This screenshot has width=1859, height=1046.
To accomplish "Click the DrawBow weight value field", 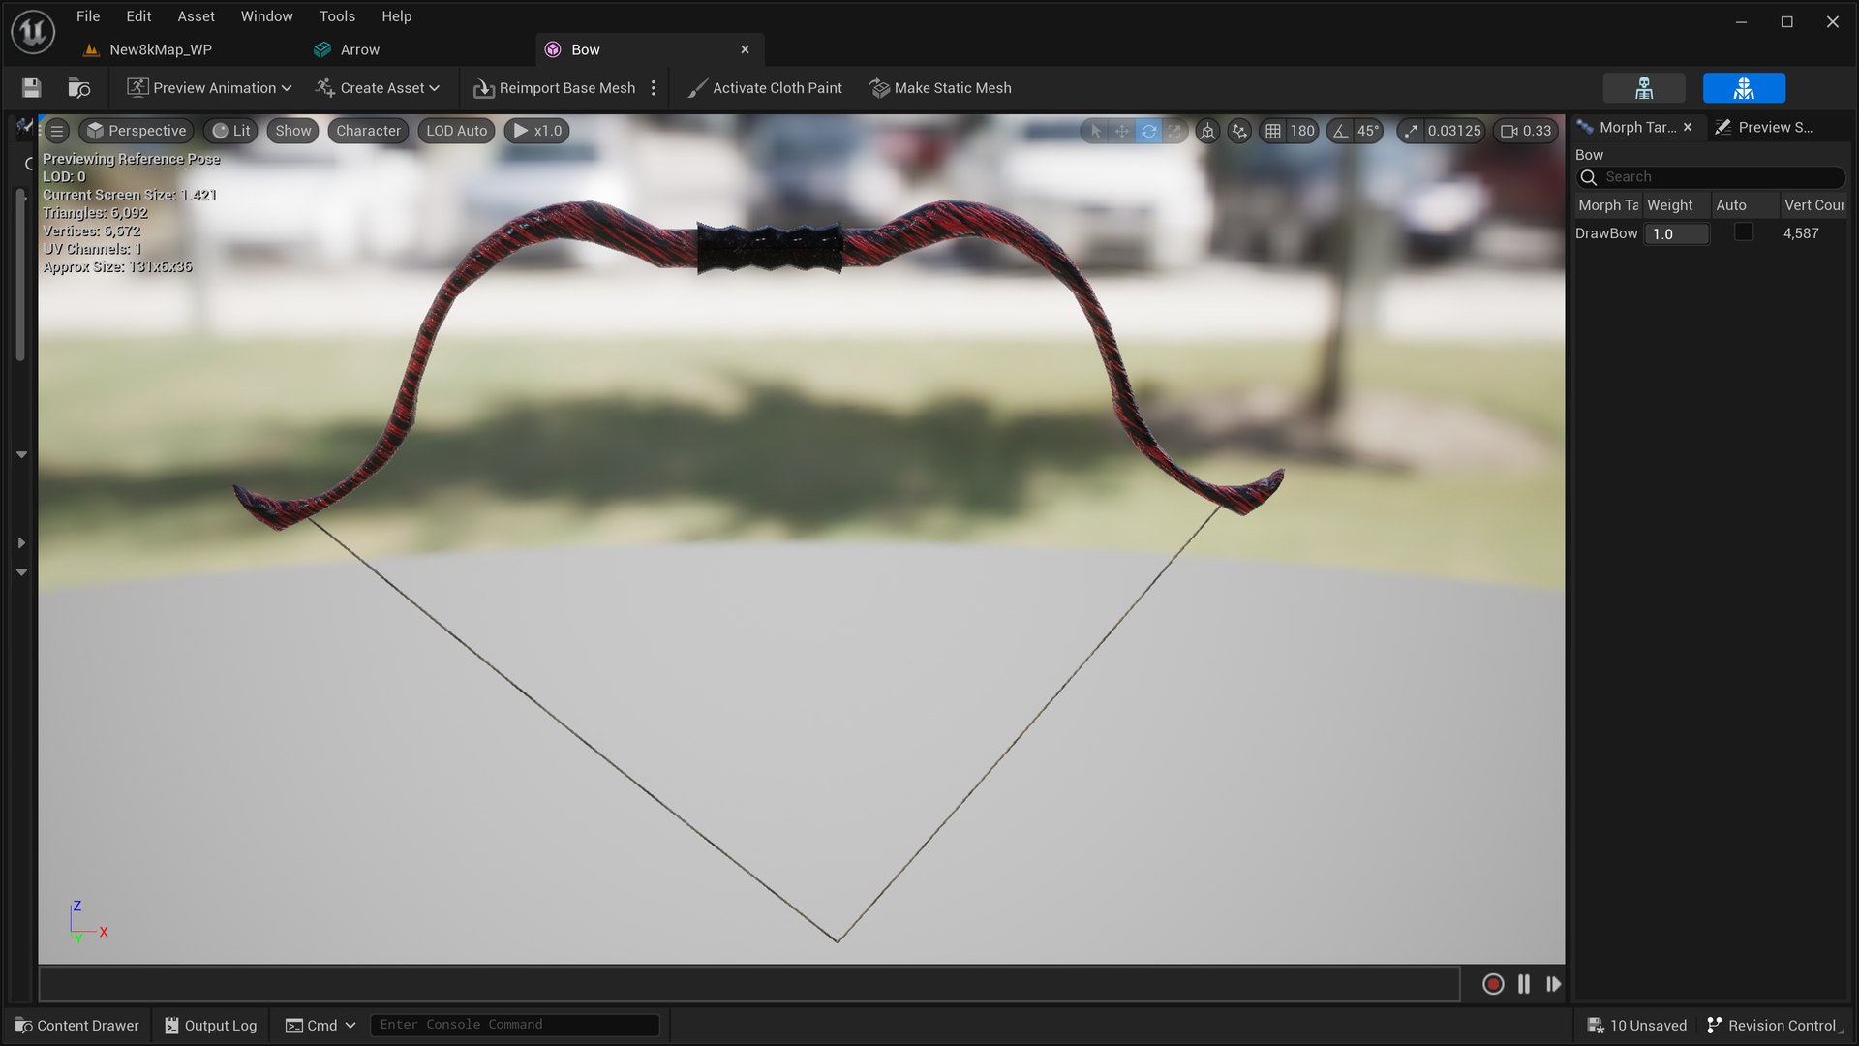I will (x=1677, y=233).
